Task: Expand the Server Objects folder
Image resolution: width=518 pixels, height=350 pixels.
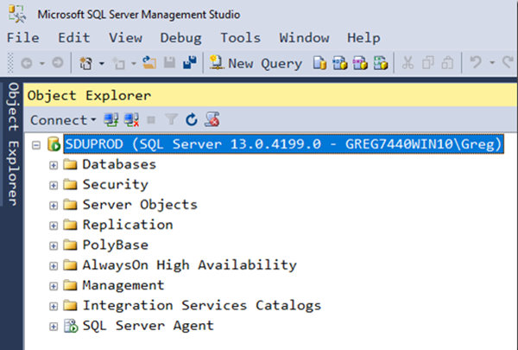Action: point(54,206)
